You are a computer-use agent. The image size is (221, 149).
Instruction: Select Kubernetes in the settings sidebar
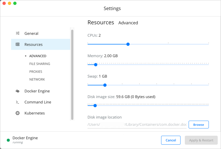(x=34, y=113)
